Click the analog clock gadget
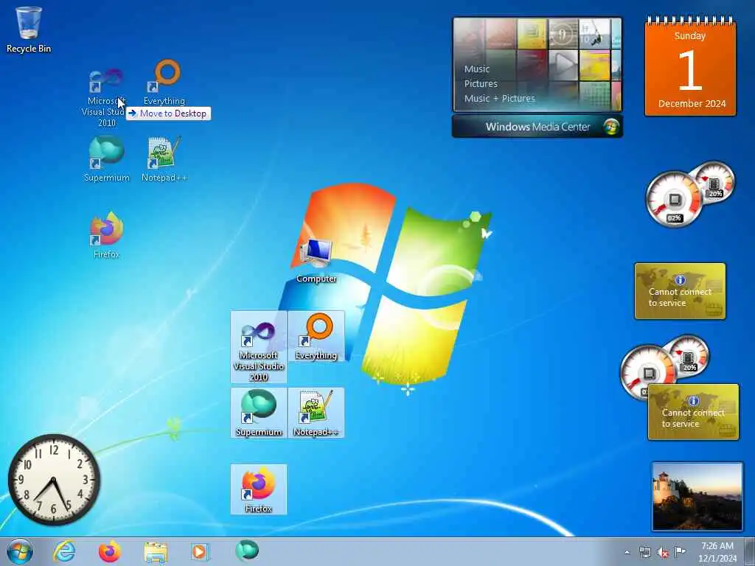The image size is (755, 566). click(53, 480)
